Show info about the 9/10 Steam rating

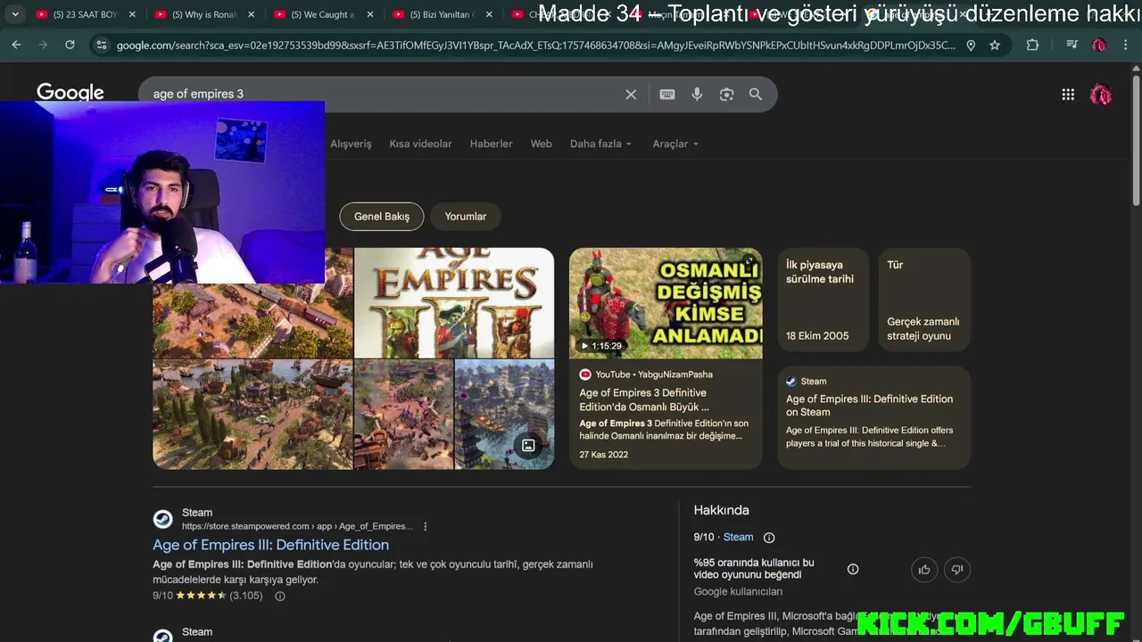click(769, 538)
